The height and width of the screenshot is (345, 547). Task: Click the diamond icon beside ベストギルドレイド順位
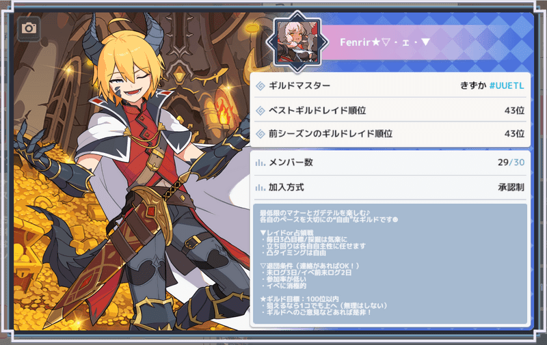[261, 111]
